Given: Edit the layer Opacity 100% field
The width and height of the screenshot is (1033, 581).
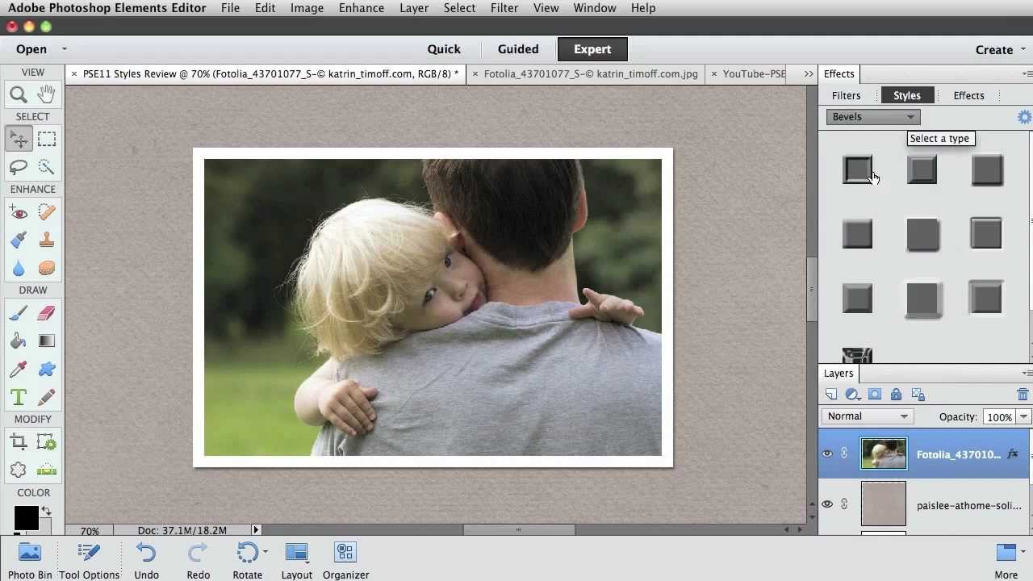Looking at the screenshot, I should (999, 416).
